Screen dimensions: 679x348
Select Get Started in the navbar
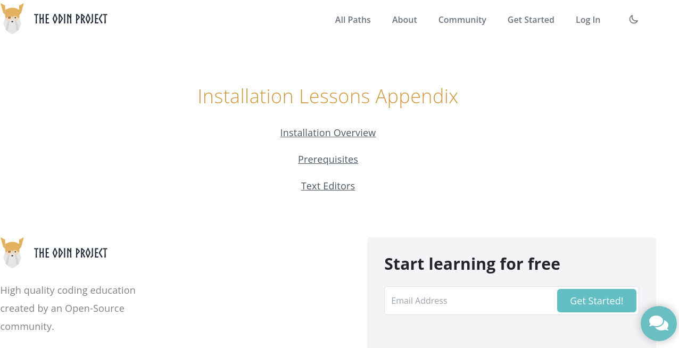pyautogui.click(x=531, y=20)
